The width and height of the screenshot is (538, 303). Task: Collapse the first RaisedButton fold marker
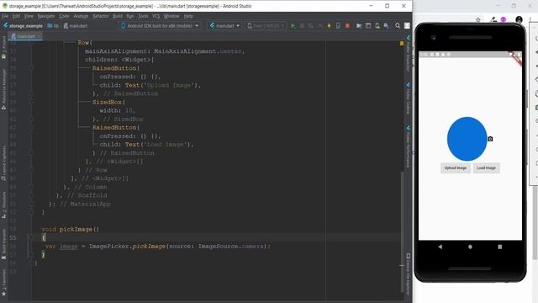tap(31, 68)
